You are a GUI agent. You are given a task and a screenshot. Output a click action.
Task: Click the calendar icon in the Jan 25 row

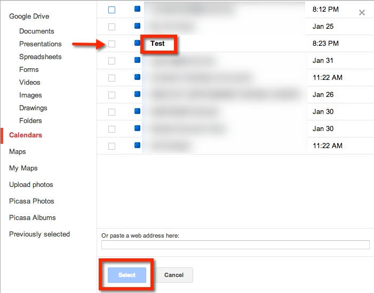point(137,26)
